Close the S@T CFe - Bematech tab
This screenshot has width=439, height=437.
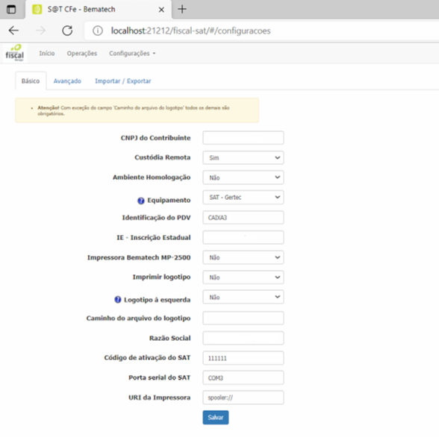161,10
